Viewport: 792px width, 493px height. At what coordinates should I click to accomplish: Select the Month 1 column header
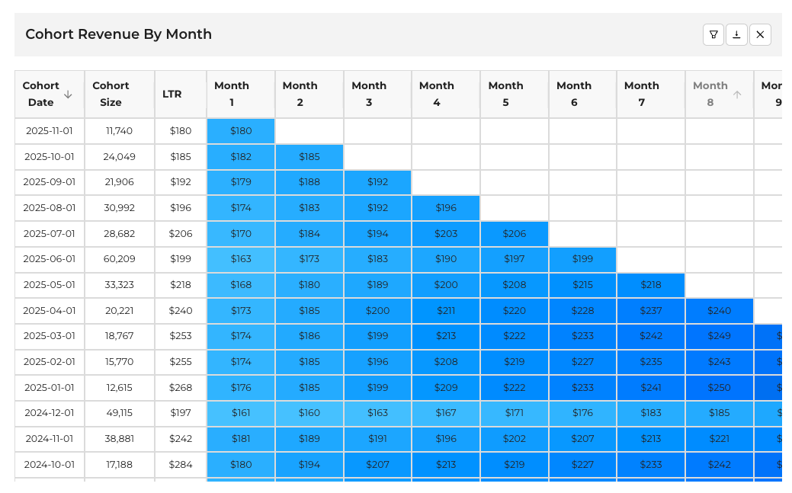coord(232,94)
